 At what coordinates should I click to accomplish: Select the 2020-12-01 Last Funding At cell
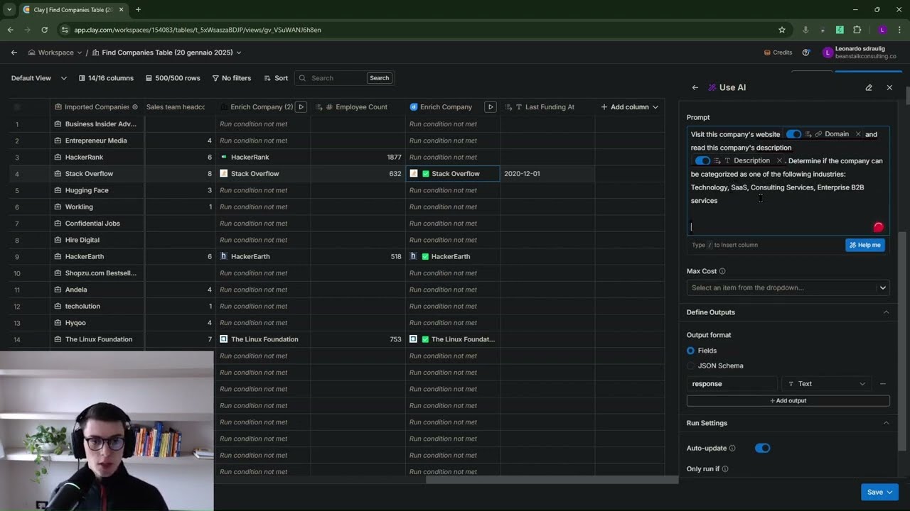tap(547, 174)
